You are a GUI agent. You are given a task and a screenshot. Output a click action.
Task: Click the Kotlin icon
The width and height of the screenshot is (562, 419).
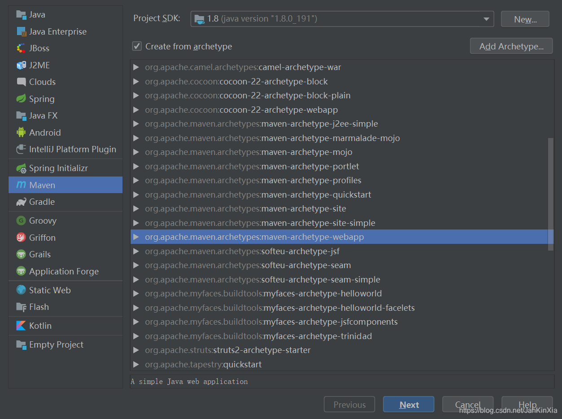coord(21,326)
